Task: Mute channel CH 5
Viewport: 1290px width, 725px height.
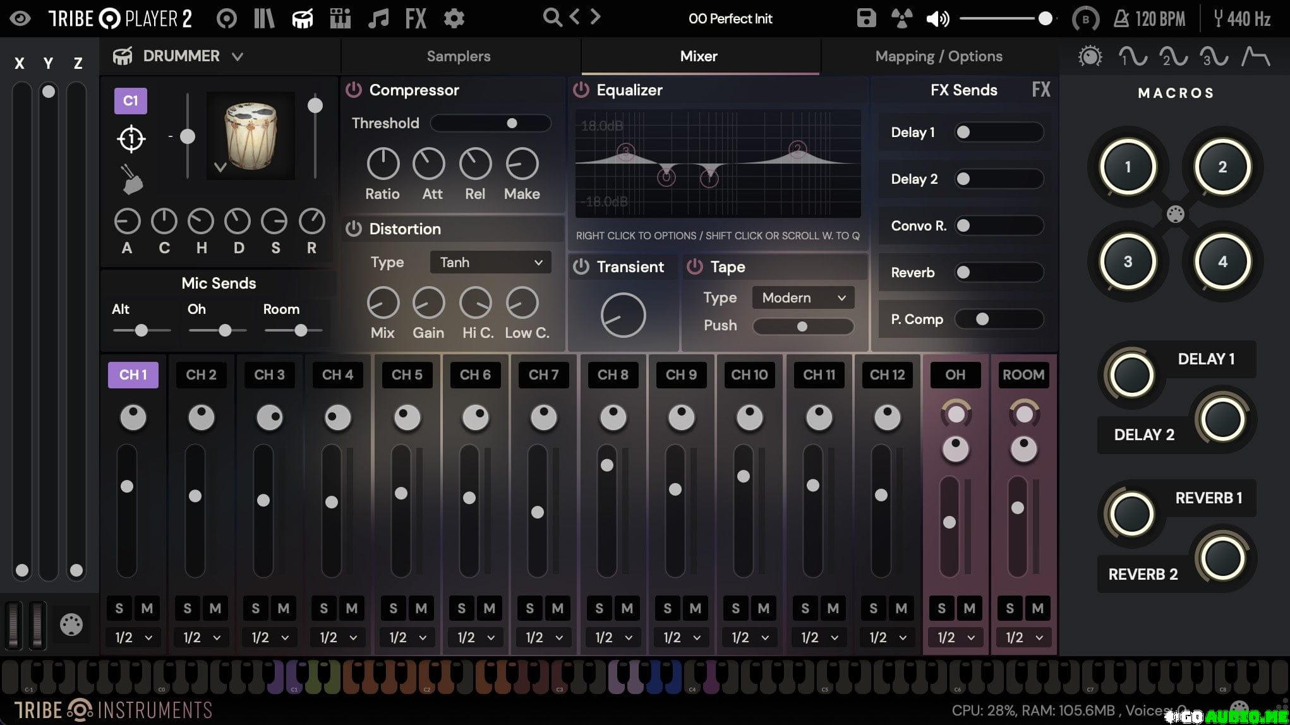Action: pos(421,608)
